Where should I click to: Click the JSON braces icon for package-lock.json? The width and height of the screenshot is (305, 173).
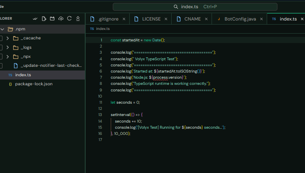click(10, 84)
